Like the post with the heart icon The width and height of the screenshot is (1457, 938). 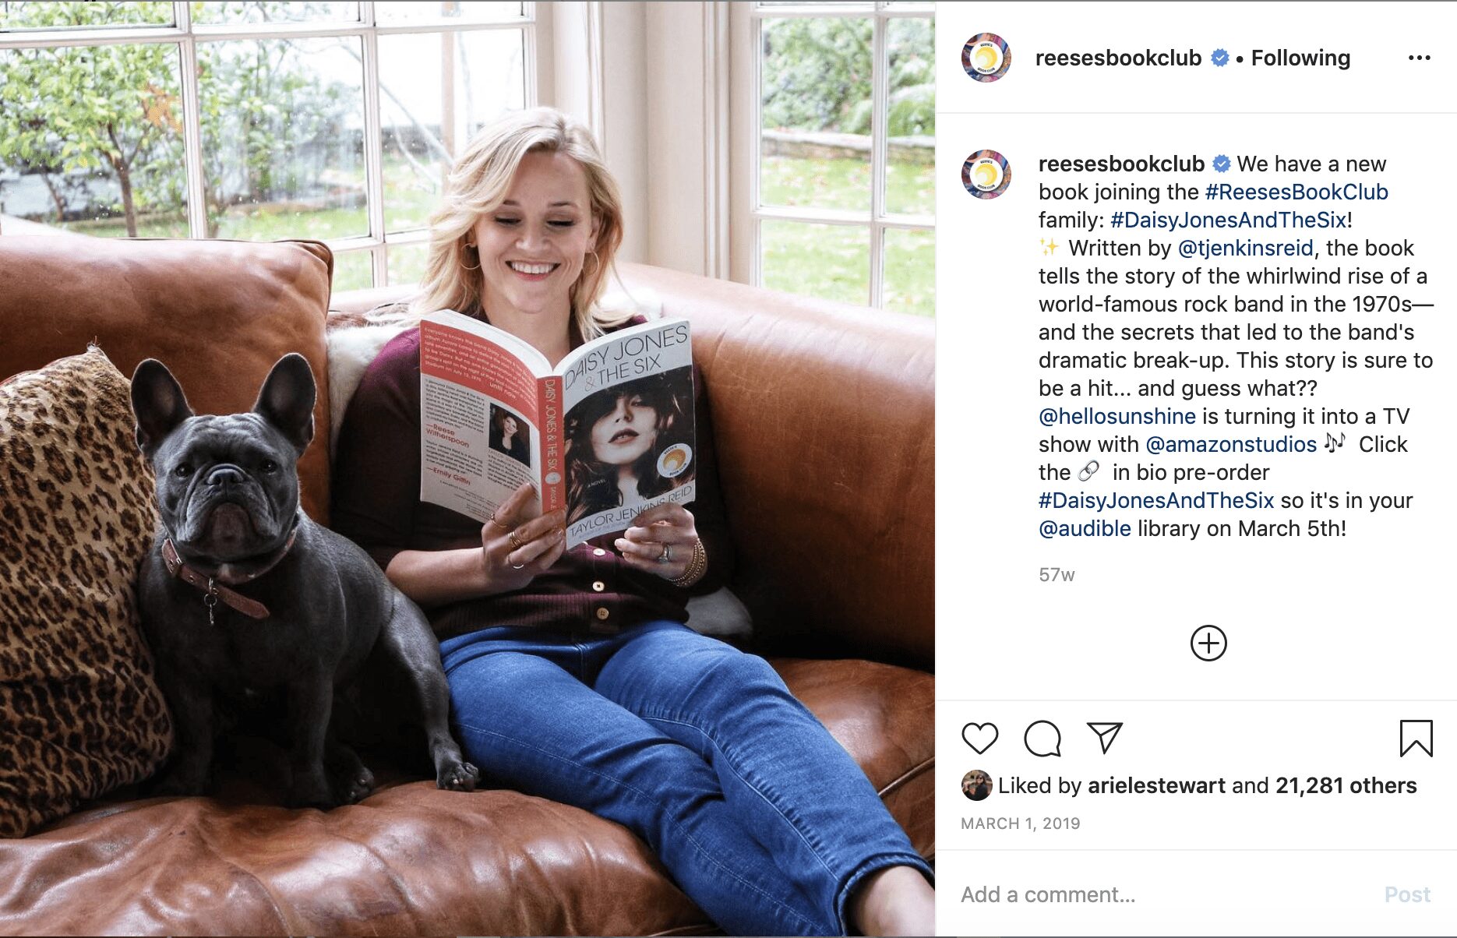coord(979,738)
